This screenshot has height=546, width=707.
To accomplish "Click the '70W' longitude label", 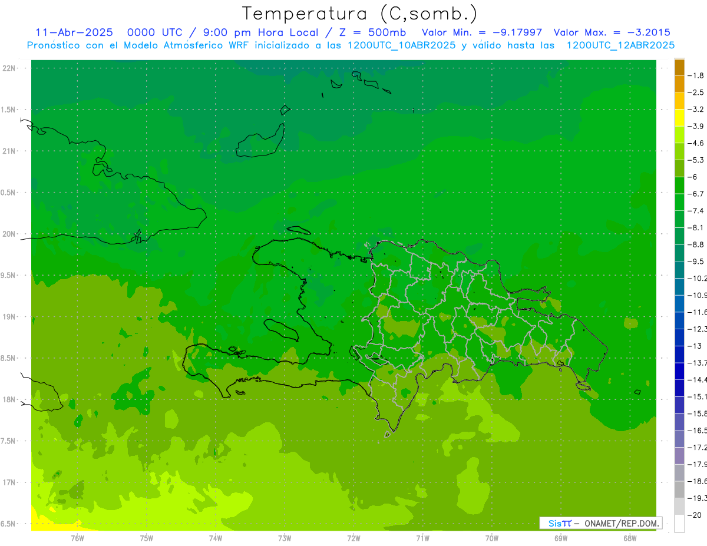I will (x=492, y=538).
